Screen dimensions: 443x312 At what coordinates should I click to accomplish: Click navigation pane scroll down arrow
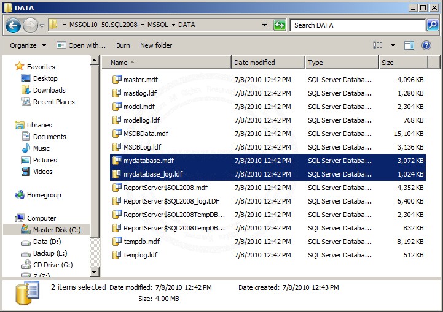click(95, 272)
